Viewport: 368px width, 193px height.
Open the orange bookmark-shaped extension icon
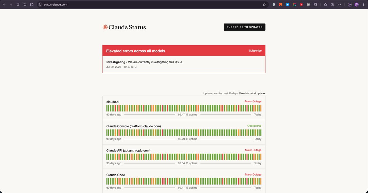tap(281, 5)
